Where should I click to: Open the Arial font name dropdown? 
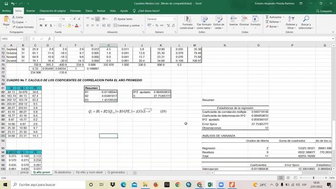[x=60, y=19]
